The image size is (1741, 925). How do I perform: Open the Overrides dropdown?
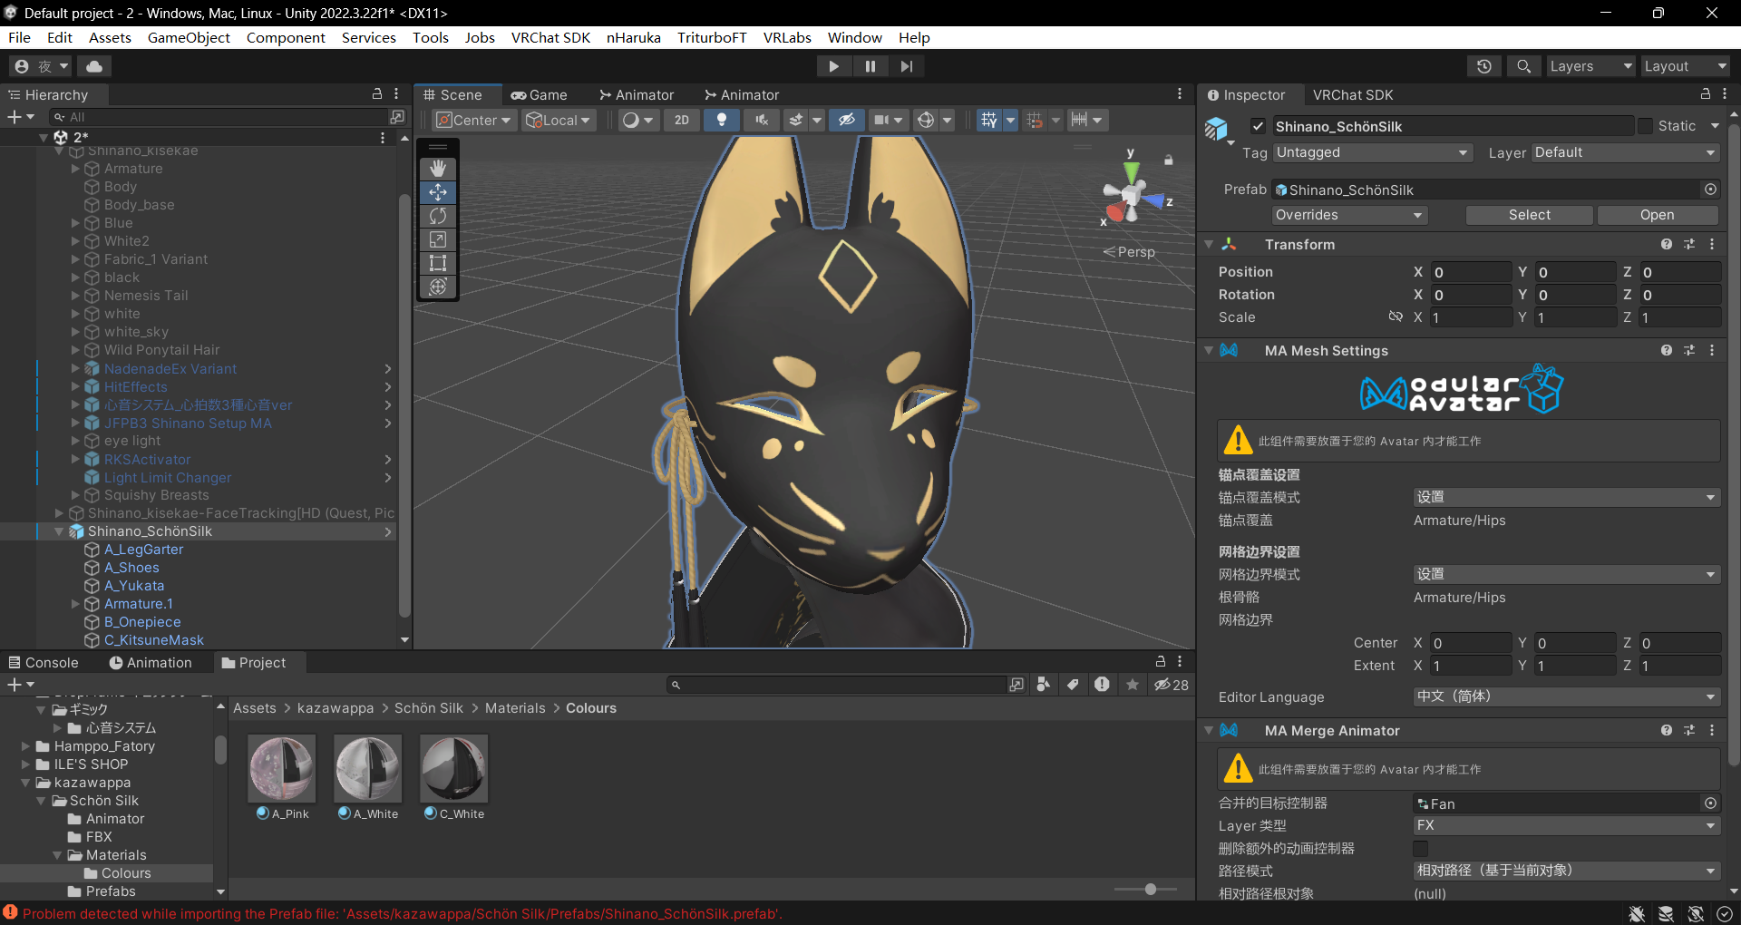click(1349, 215)
